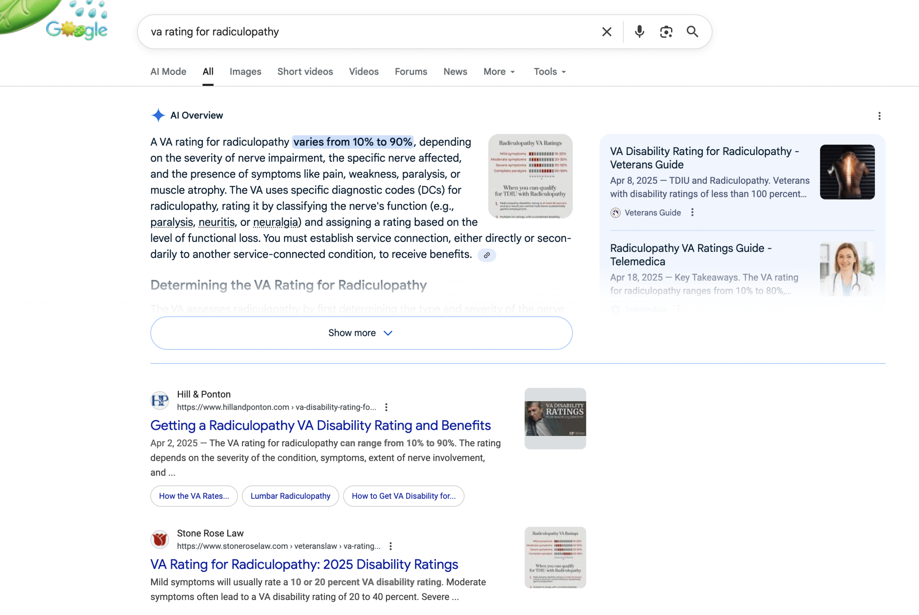
Task: Switch to the Images tab
Action: [245, 72]
